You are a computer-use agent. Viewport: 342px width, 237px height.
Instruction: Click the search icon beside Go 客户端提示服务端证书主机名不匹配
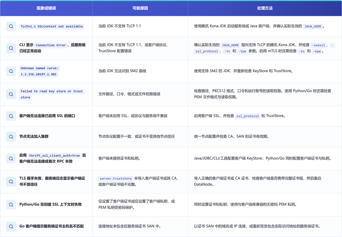pos(11,226)
